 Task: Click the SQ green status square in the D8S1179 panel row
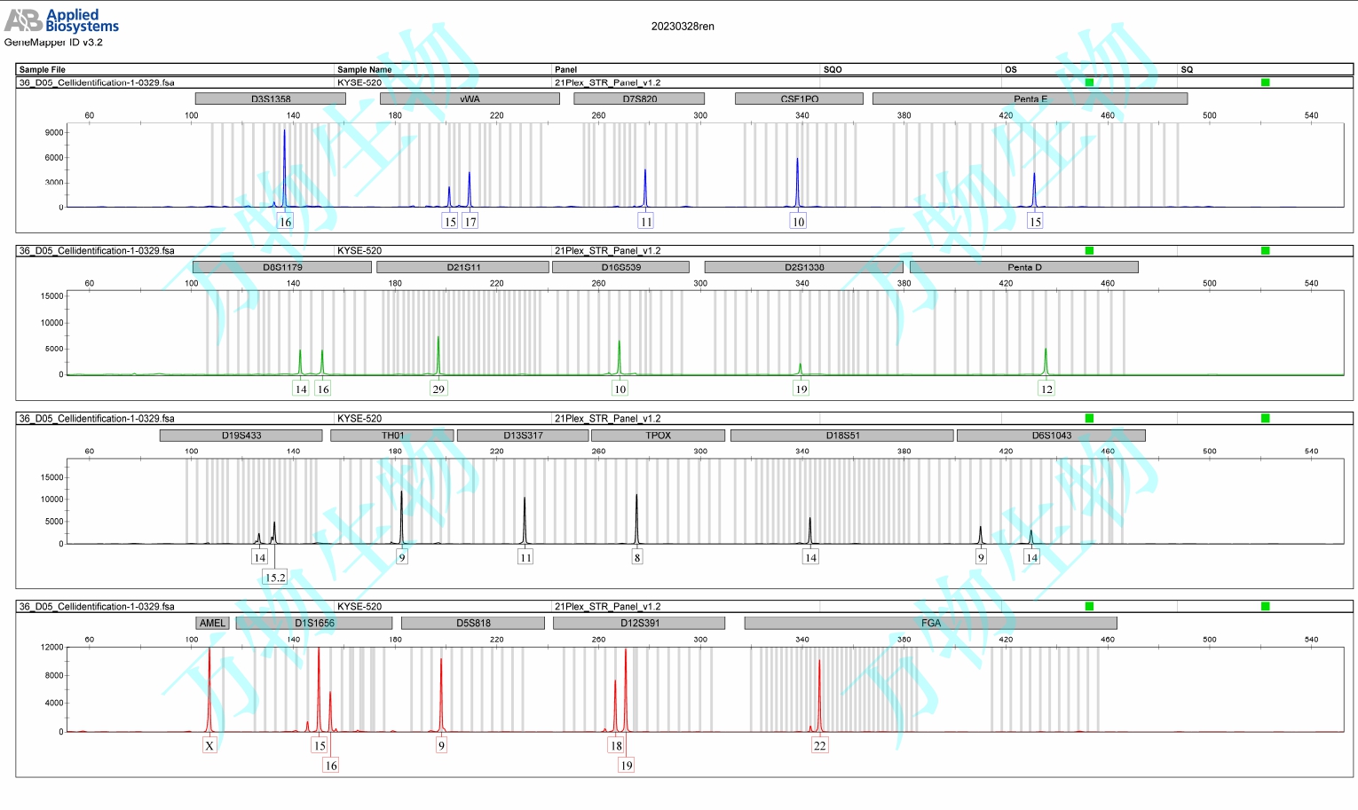coord(1265,250)
